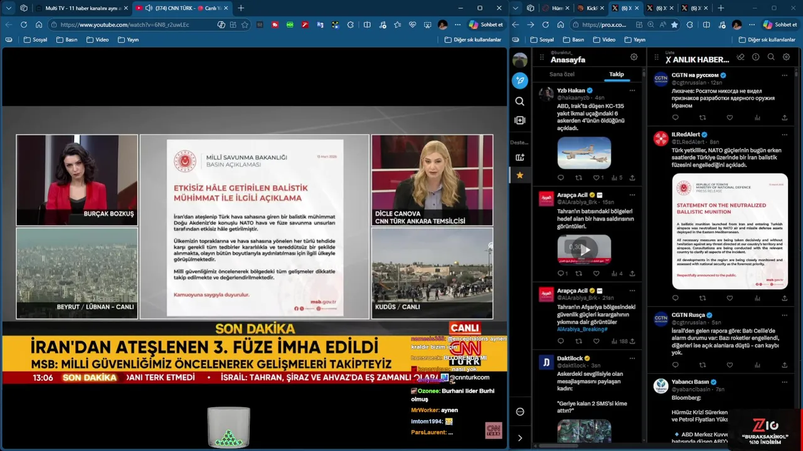Open Anasayfa column settings gear

coord(634,57)
